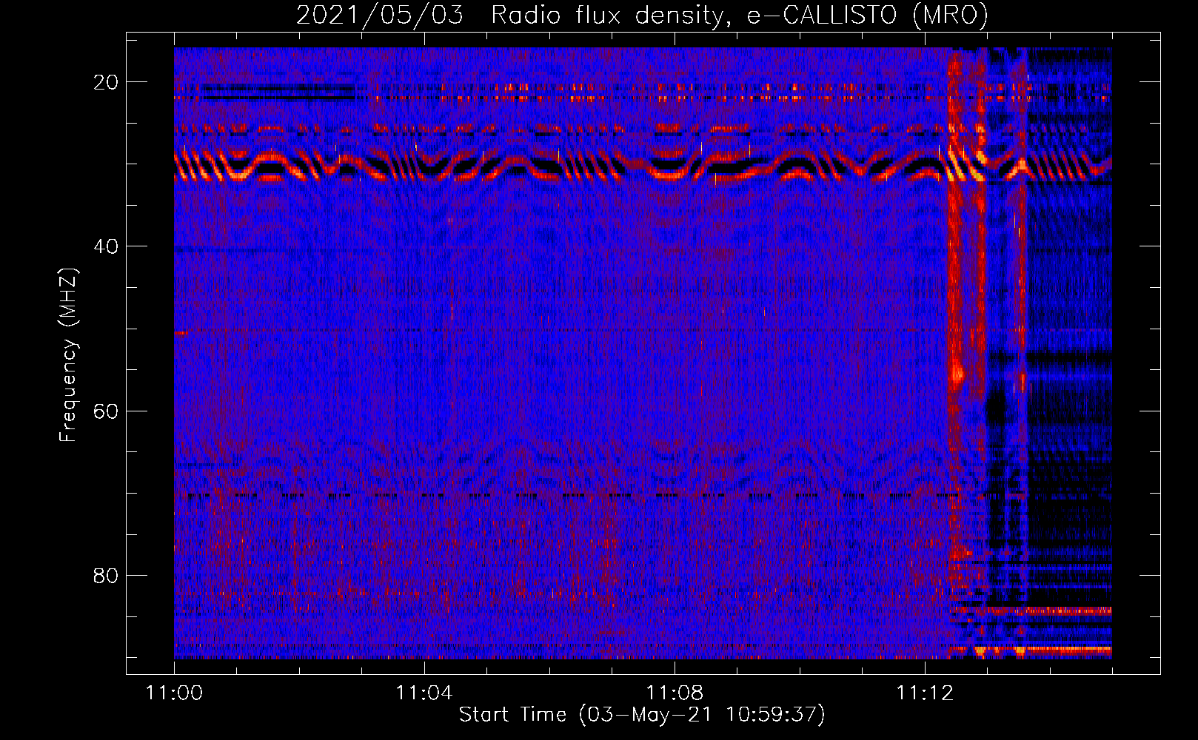Click the 11:12 time tick label
The height and width of the screenshot is (740, 1198).
click(x=925, y=693)
